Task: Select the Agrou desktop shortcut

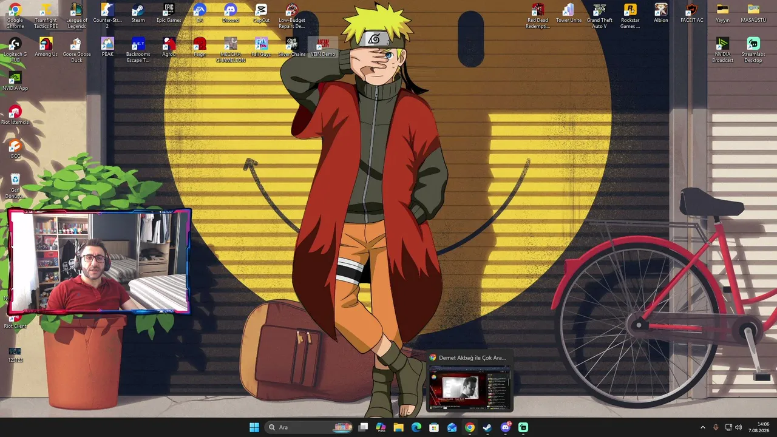Action: click(169, 47)
